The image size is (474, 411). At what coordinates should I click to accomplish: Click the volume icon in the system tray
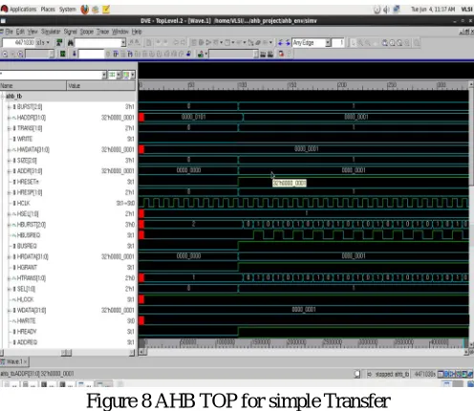click(386, 10)
